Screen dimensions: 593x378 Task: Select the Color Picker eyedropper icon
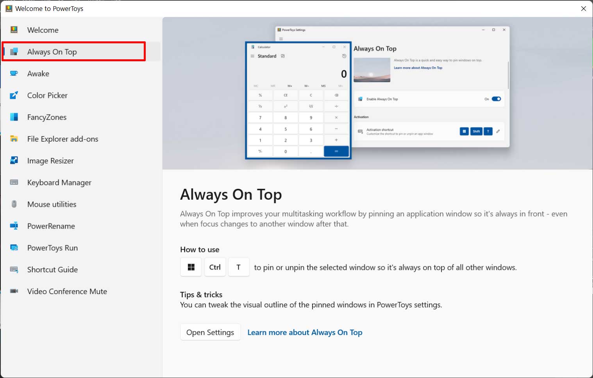(x=14, y=95)
